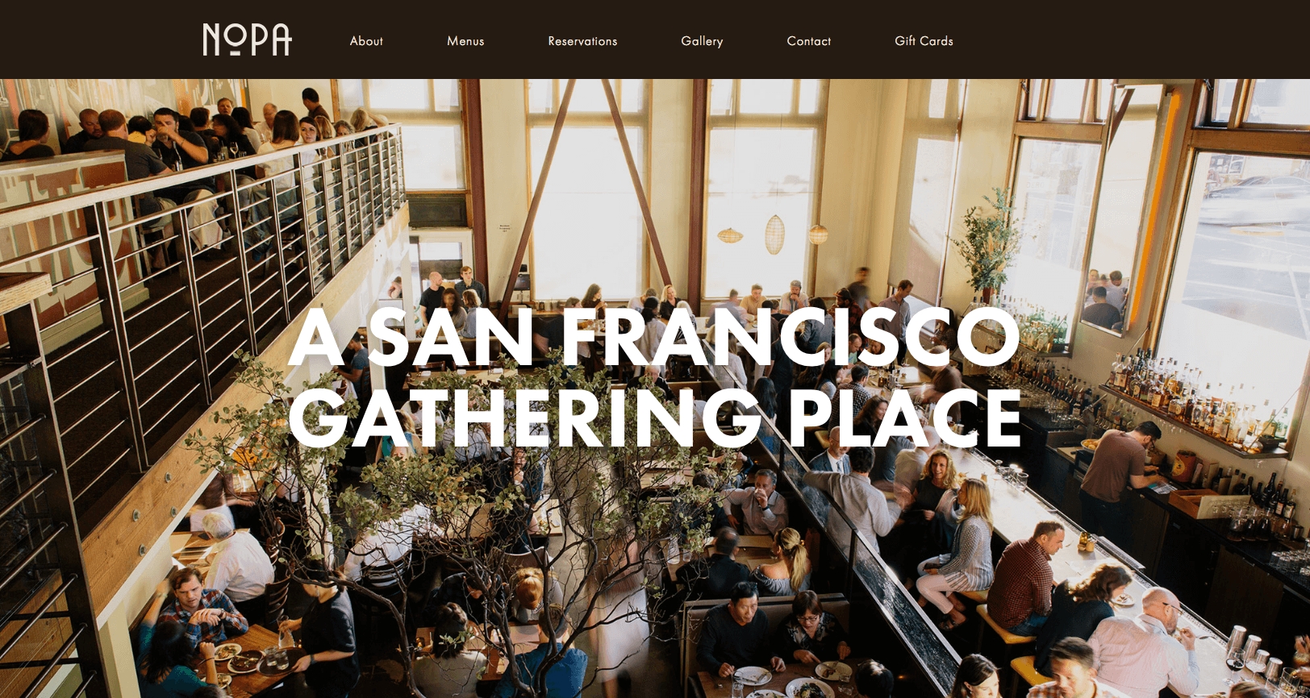Screen dimensions: 1310x698
Task: Open the Contact page
Action: click(809, 41)
